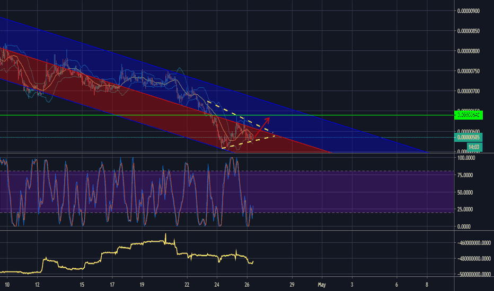Click the 0.00000900 price axis label
Viewport: 494px width, 291px height.
click(469, 11)
